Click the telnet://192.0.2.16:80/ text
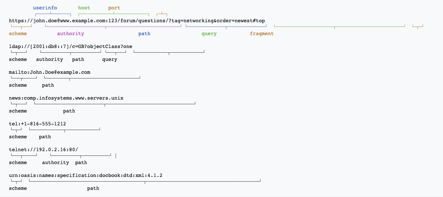Viewport: 443px width, 197px height. coord(43,150)
